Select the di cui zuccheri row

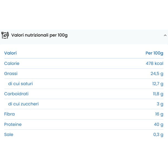[x=23, y=104]
